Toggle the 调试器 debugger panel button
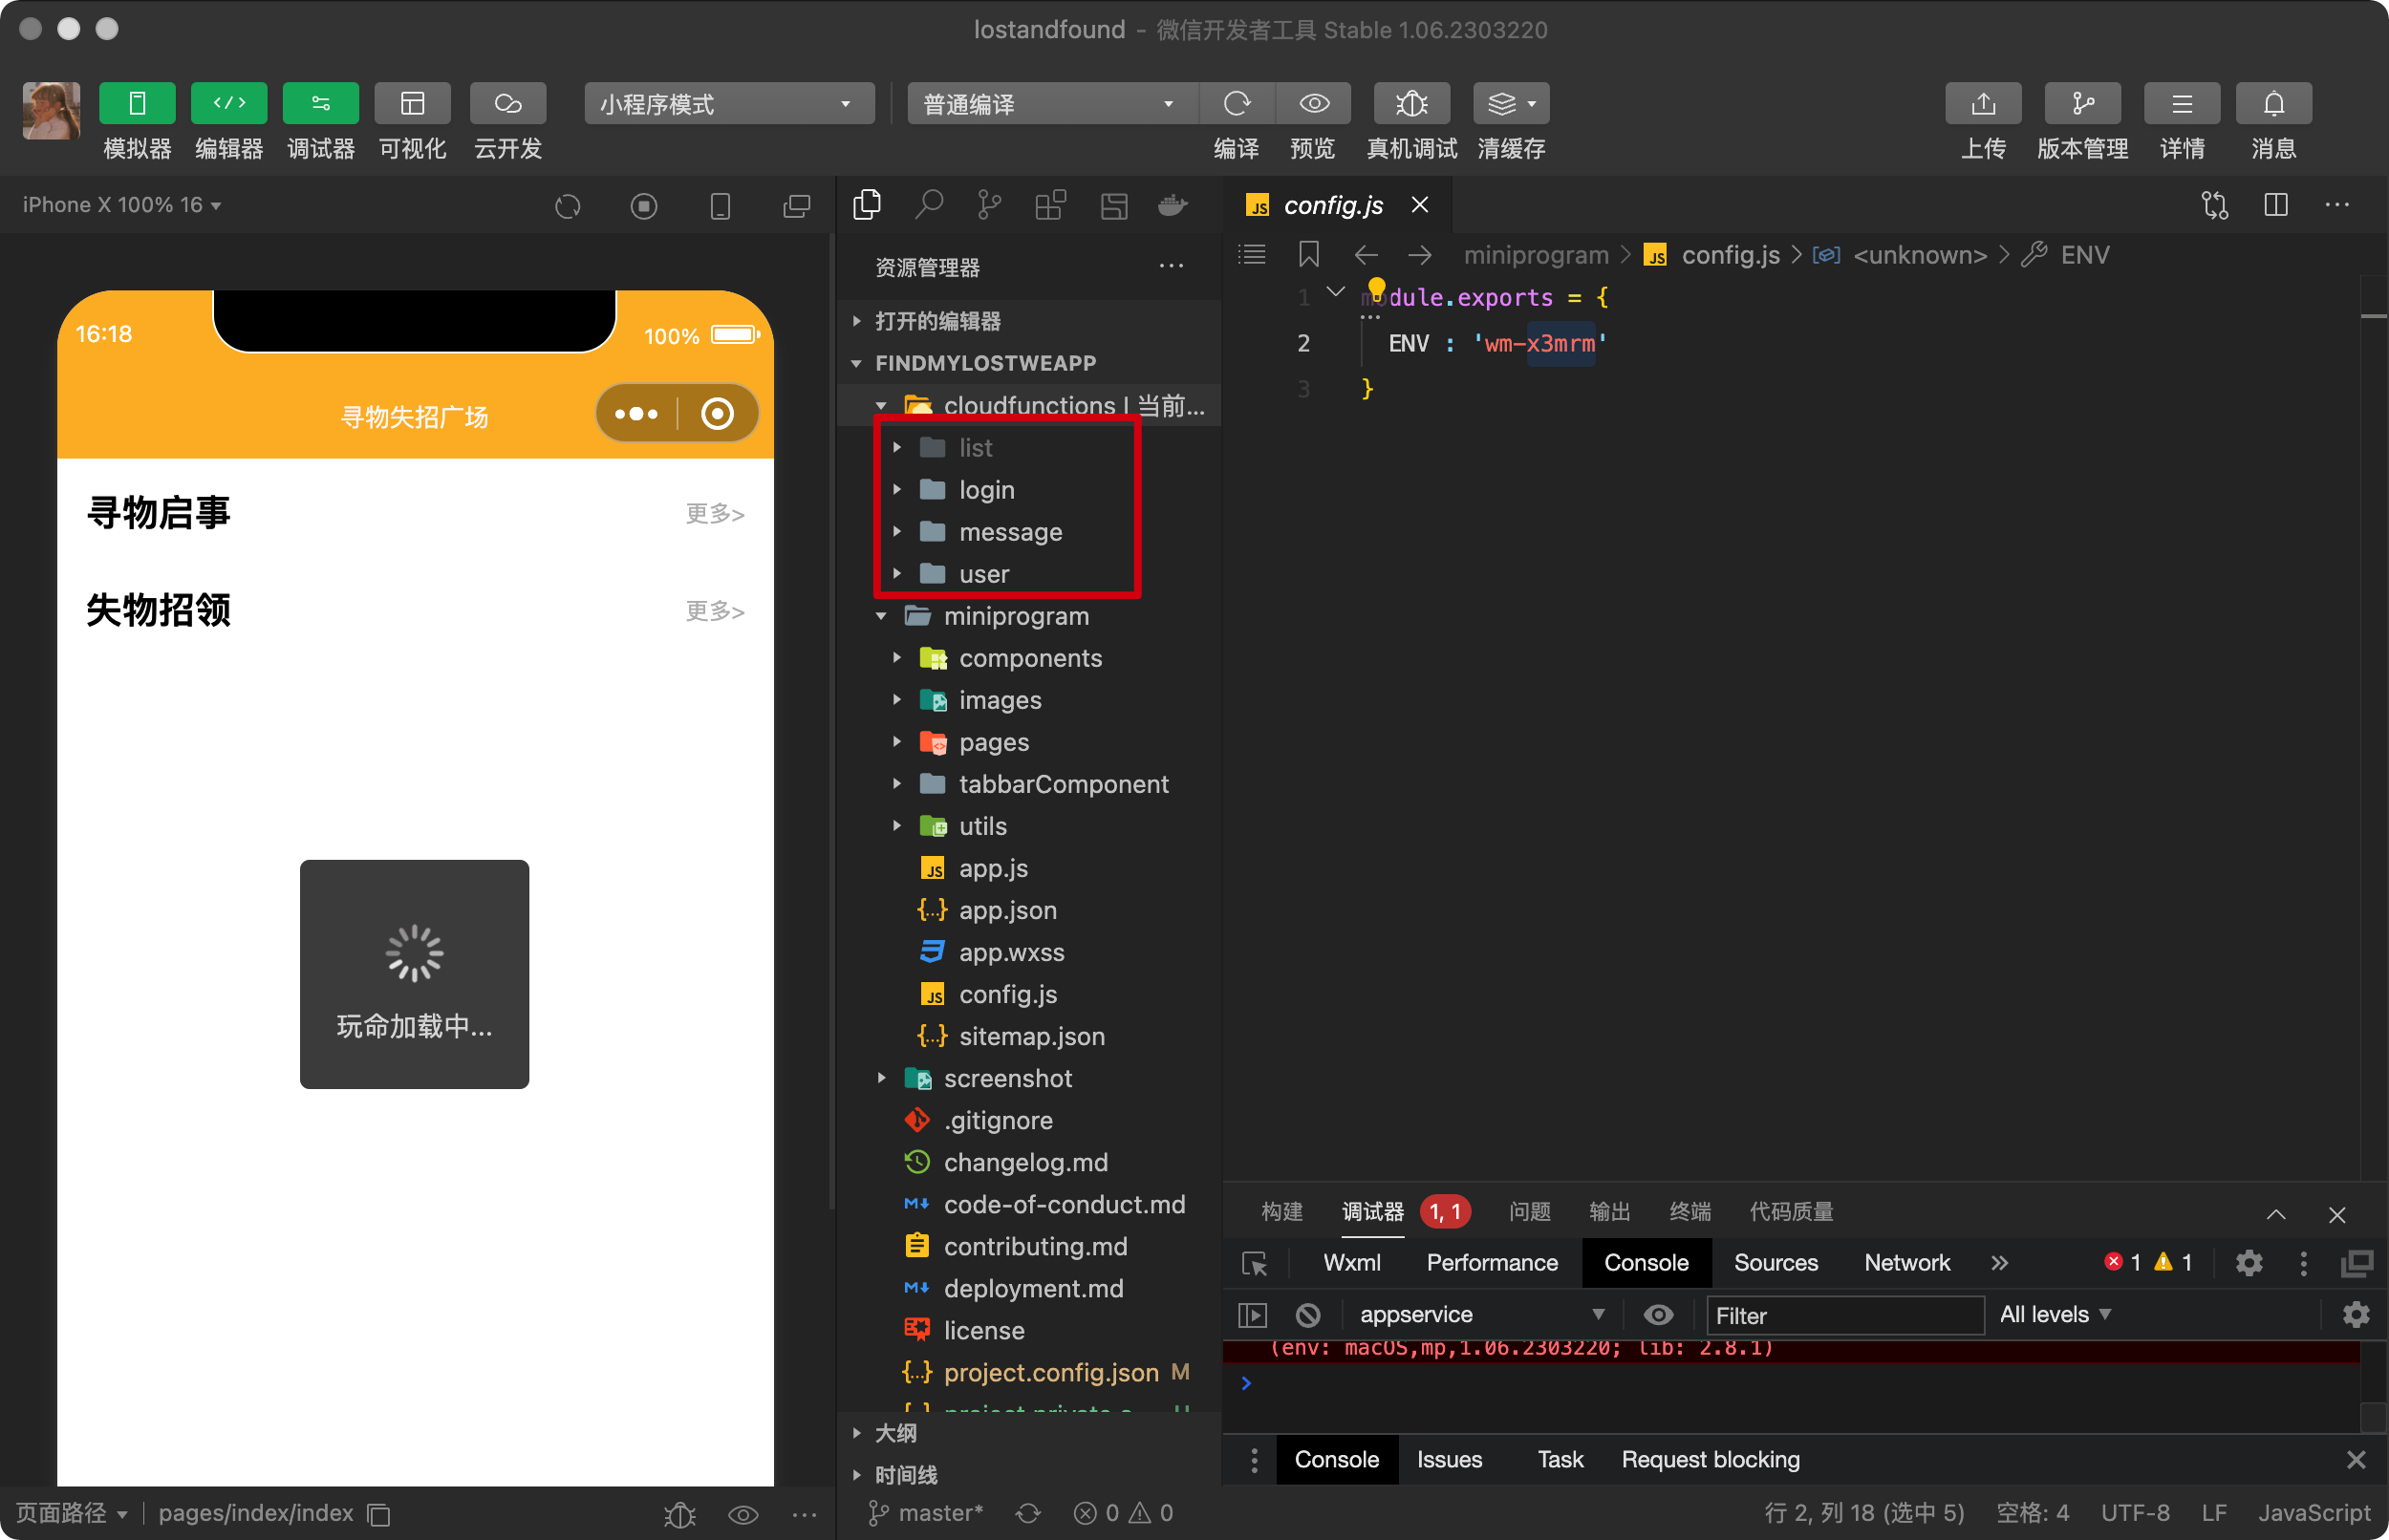 320,104
